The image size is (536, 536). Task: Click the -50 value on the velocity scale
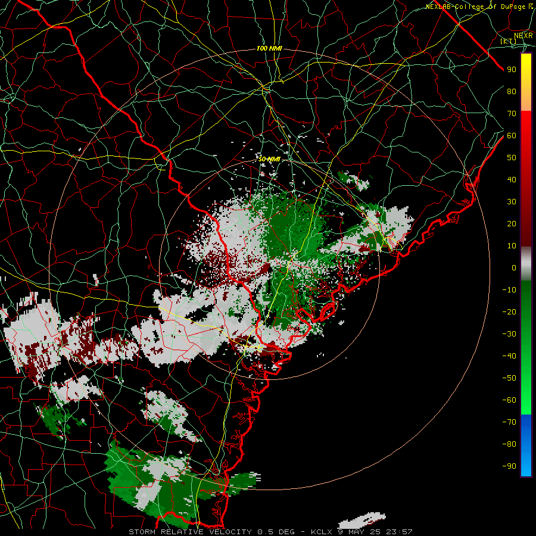(509, 378)
